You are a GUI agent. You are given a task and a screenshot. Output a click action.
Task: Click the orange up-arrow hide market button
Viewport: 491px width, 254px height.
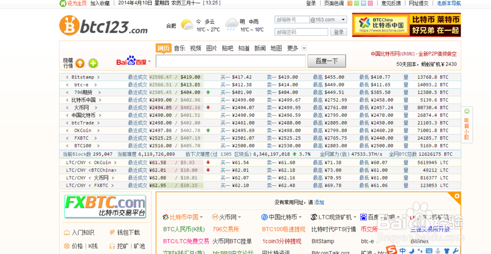[x=80, y=63]
